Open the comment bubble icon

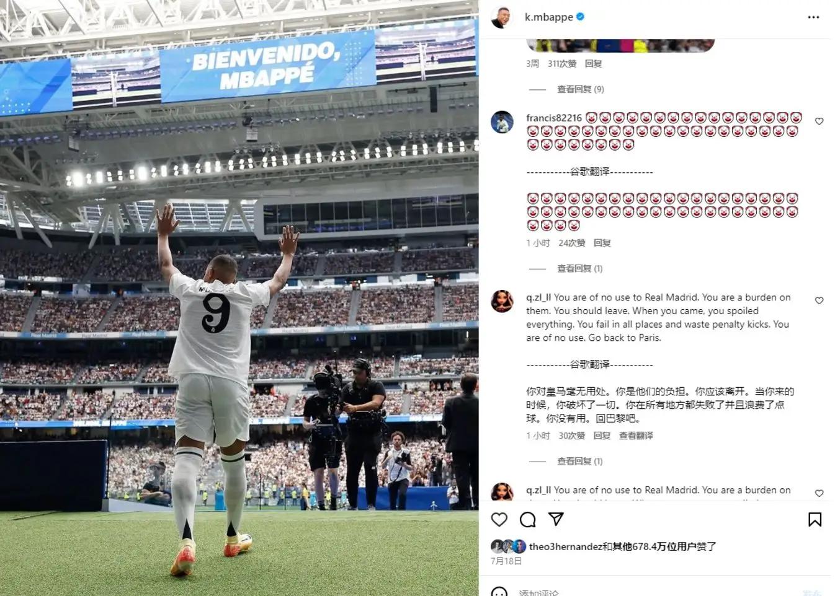coord(528,519)
